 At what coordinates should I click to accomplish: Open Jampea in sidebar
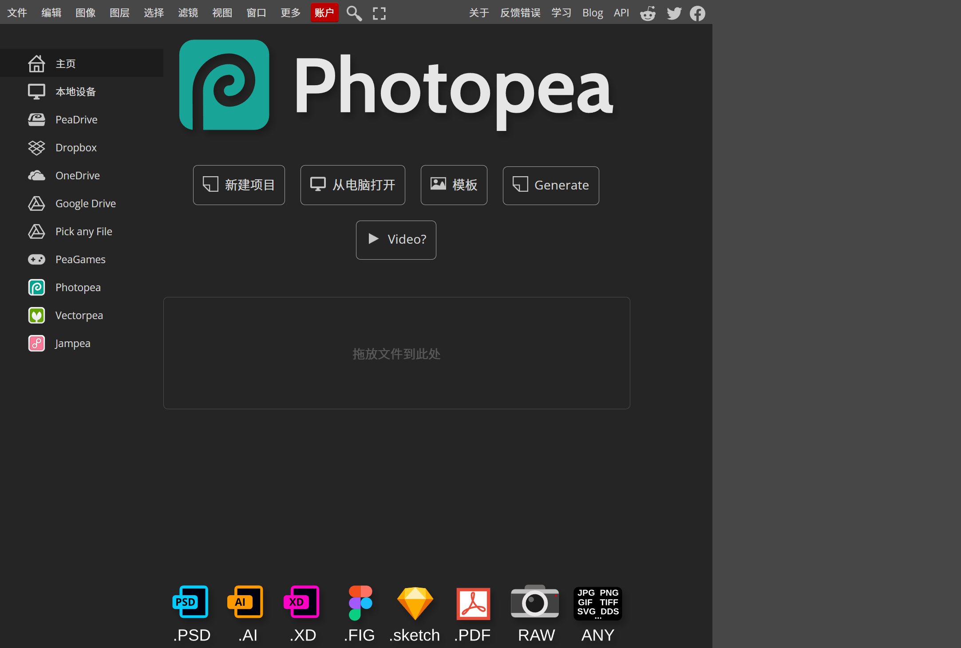(x=82, y=343)
